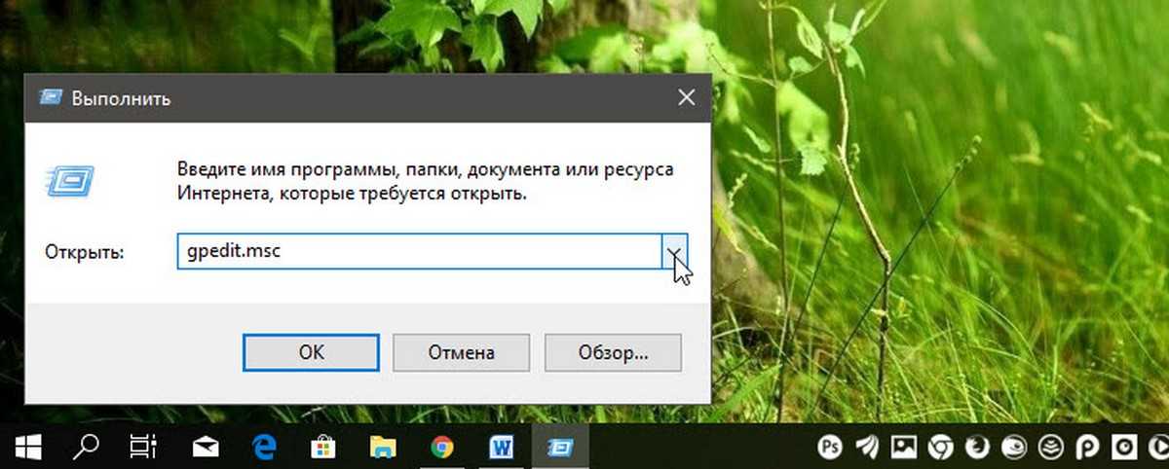Screen dimensions: 1169x469
Task: Click the gpedit.msc text input field
Action: (419, 251)
